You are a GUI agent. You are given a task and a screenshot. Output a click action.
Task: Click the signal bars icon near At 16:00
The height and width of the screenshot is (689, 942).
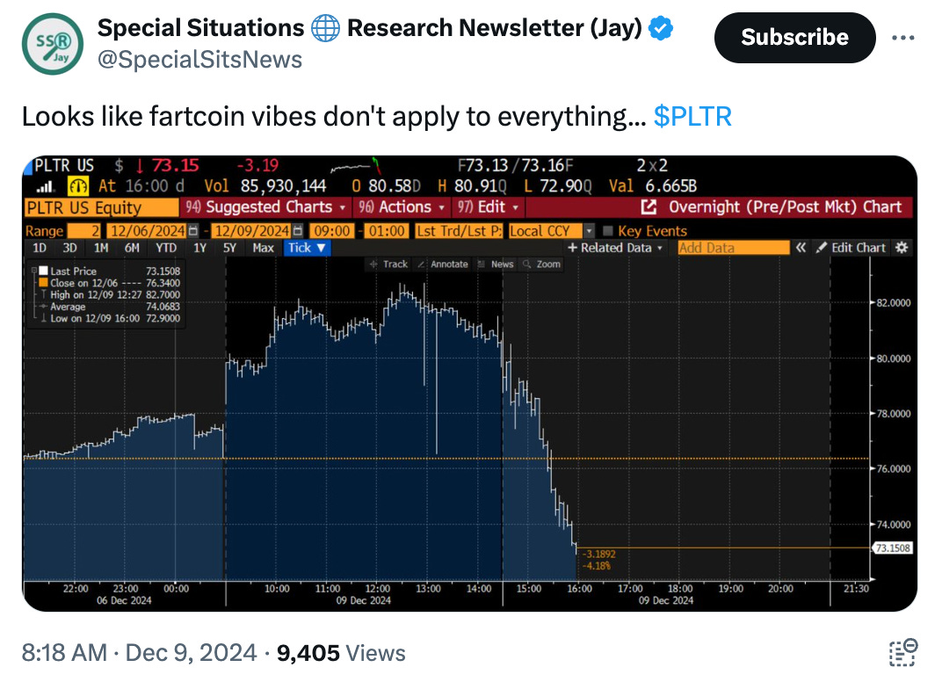click(46, 187)
